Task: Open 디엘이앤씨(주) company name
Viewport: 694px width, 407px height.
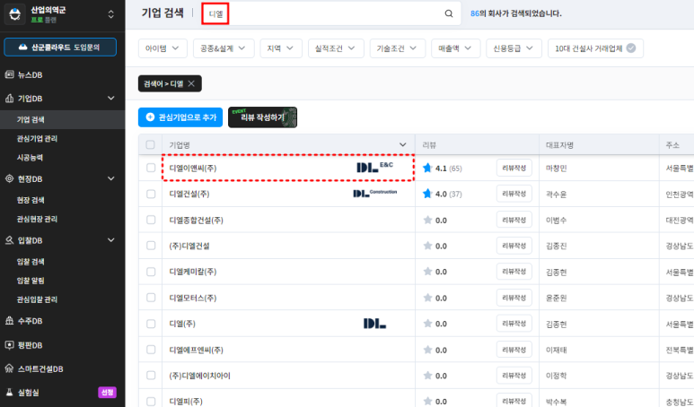Action: point(193,168)
